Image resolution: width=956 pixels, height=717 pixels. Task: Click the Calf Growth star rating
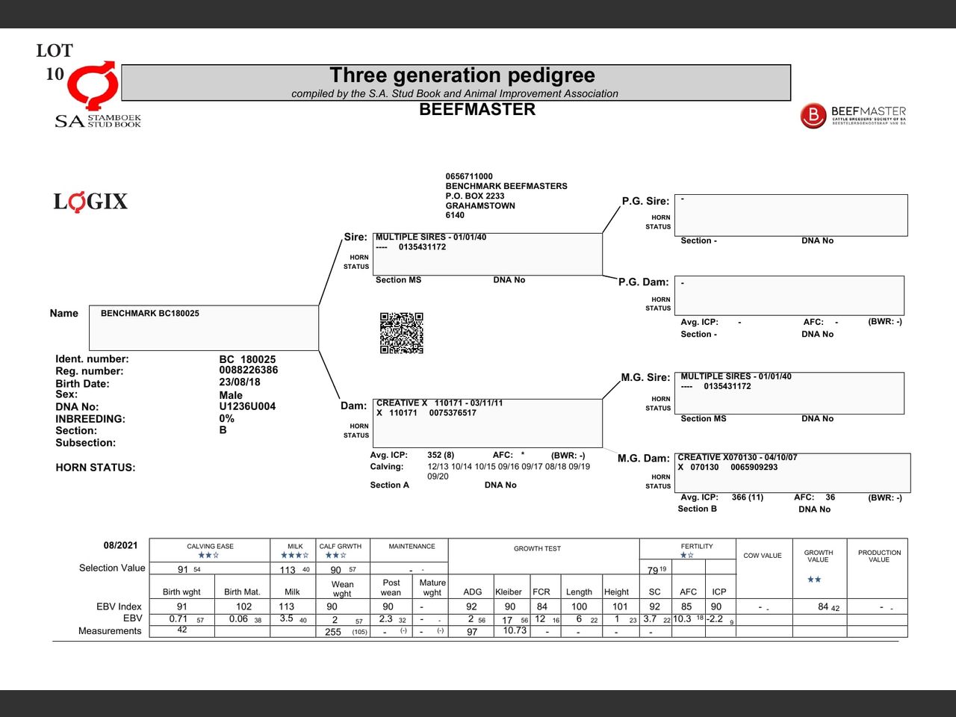335,556
